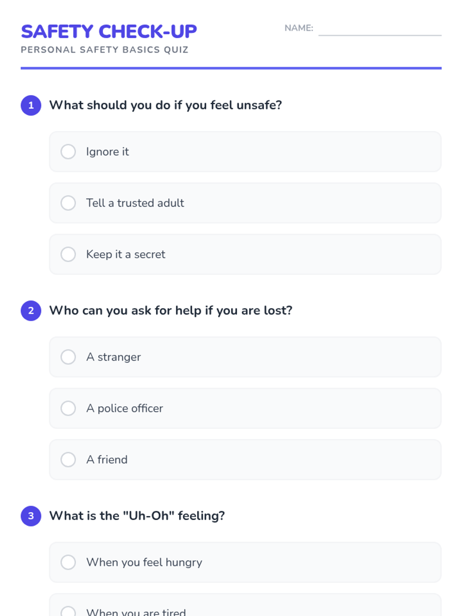Click 'What should you do if you feel unsafe?' heading
This screenshot has width=462, height=616.
(x=166, y=105)
